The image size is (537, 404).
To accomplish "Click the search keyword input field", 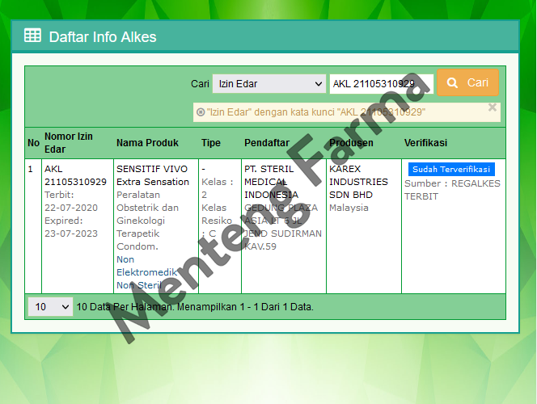I will [x=380, y=83].
